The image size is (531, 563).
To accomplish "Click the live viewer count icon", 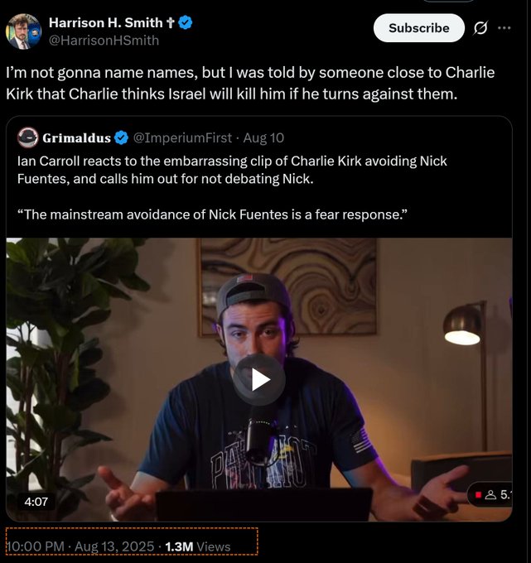I will pyautogui.click(x=490, y=495).
